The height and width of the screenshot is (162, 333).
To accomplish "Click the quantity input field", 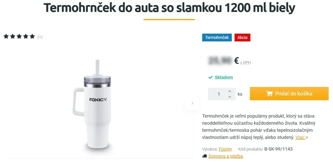I will (219, 94).
